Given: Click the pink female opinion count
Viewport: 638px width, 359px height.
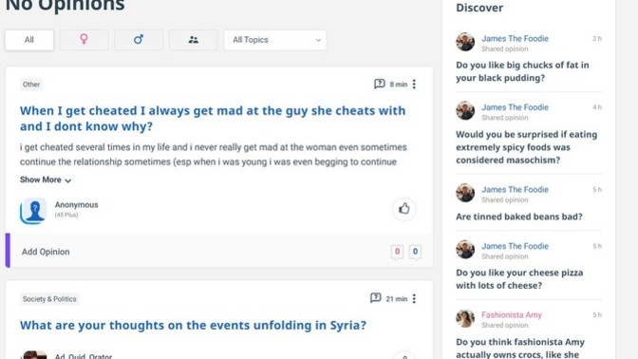Looking at the screenshot, I should [x=397, y=252].
